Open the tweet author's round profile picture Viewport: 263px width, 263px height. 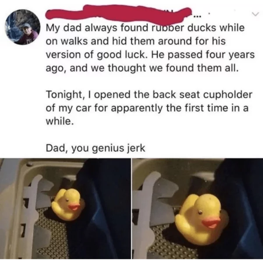coord(23,27)
